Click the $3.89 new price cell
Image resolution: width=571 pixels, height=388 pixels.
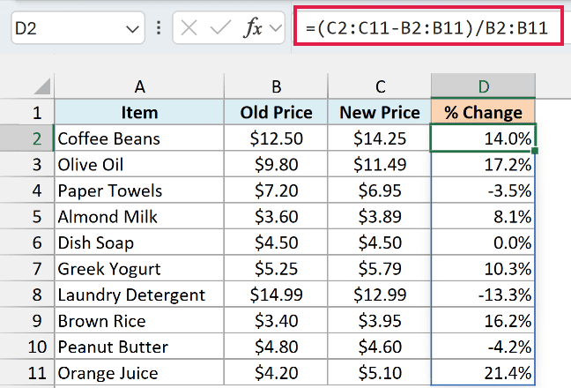pyautogui.click(x=380, y=216)
